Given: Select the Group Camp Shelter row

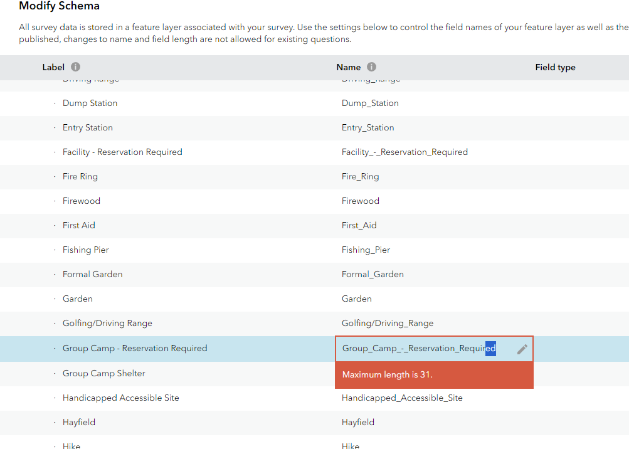Looking at the screenshot, I should point(103,373).
